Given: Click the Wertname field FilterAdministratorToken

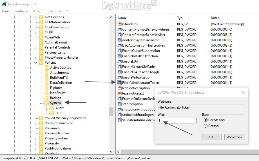Looking at the screenshot, I should tap(201, 107).
